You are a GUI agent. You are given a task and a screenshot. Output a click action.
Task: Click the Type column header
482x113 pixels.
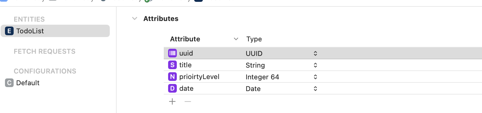254,39
